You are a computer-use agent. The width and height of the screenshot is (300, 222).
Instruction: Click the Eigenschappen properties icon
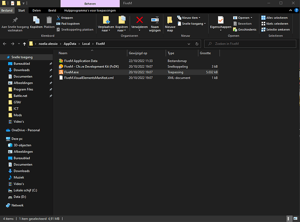tap(220, 20)
